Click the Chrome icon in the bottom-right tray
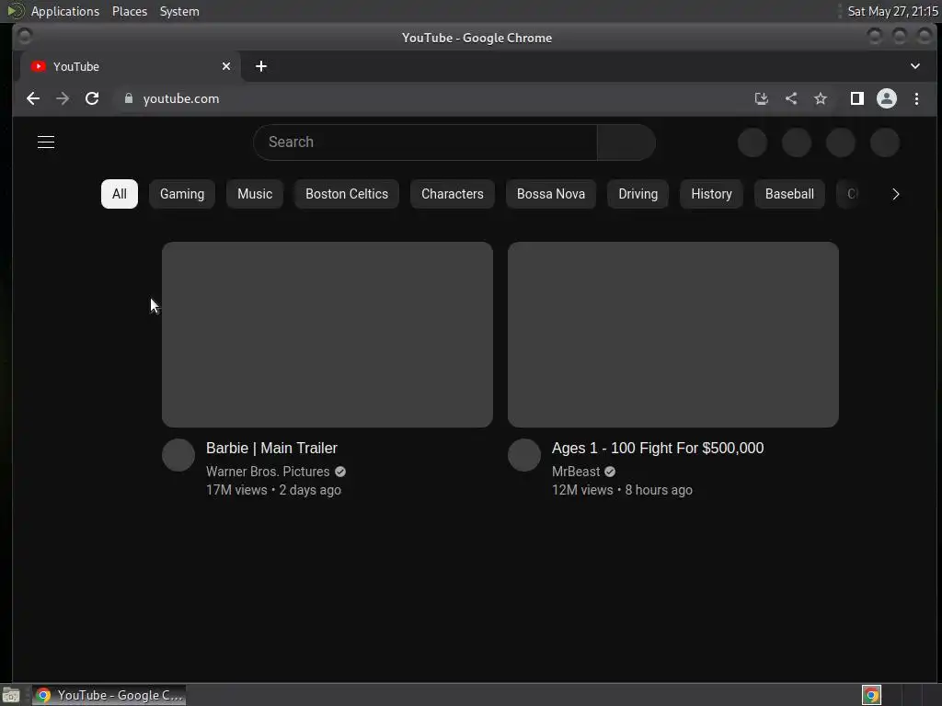This screenshot has width=942, height=706. point(871,695)
